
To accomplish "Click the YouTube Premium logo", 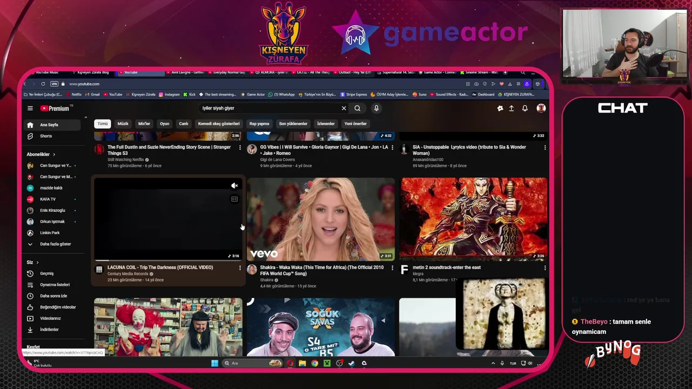I will [55, 108].
